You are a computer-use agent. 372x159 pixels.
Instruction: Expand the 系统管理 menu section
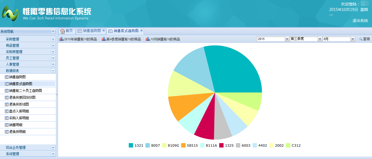[x=53, y=154]
